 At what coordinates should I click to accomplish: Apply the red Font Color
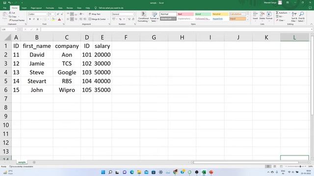coord(59,19)
